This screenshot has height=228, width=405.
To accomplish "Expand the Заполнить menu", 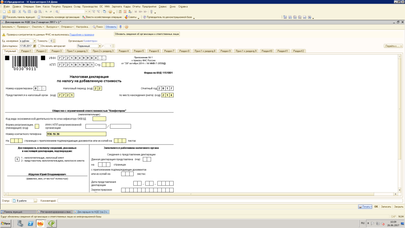I will [8, 27].
